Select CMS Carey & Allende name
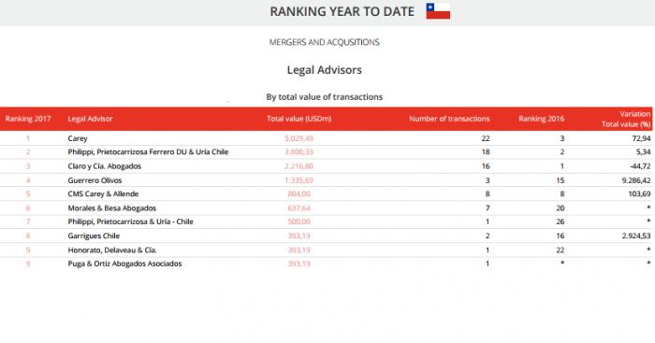The height and width of the screenshot is (343, 655). coord(103,194)
